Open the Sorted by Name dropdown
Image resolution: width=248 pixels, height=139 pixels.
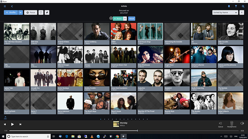point(225,13)
